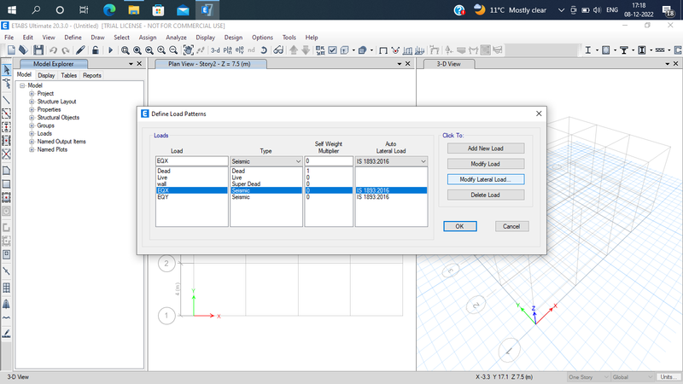The image size is (683, 384).
Task: Select the Dead row in Loads list
Action: 191,172
